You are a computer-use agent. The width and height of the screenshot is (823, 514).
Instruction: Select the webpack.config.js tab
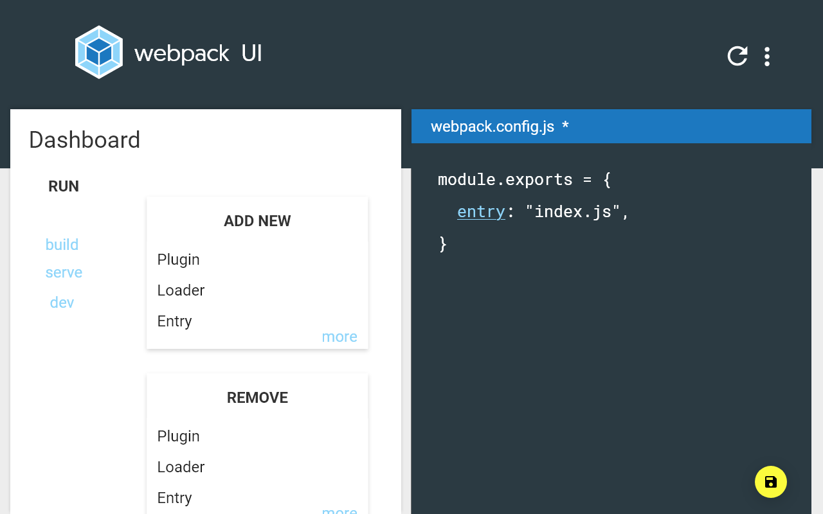611,127
